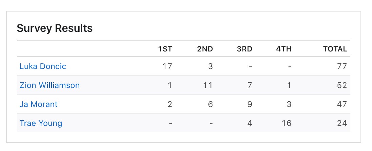
Task: Click the TOTAL column header
Action: [335, 49]
